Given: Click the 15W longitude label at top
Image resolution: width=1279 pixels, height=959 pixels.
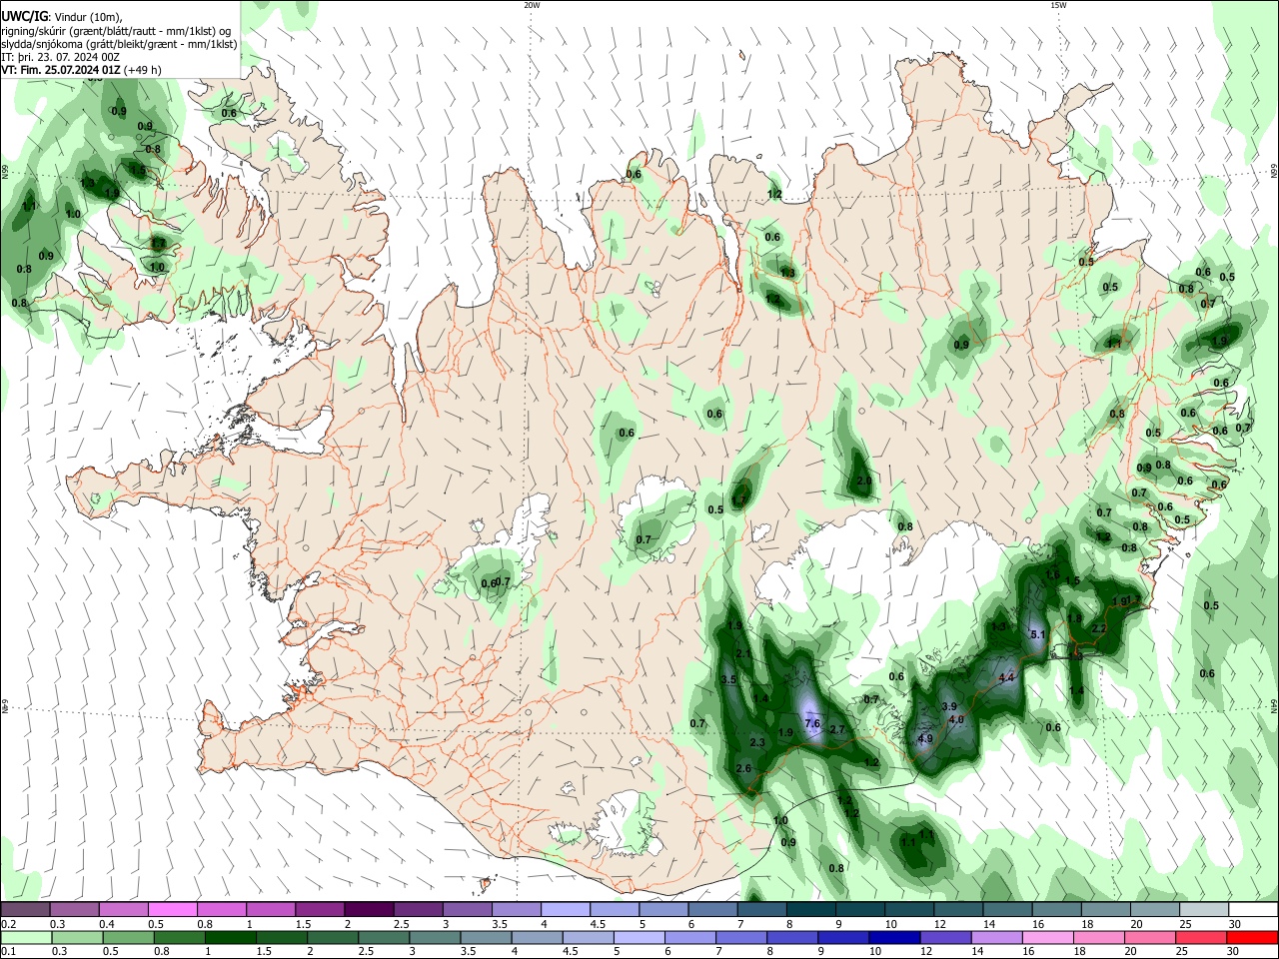Looking at the screenshot, I should coord(1058,5).
